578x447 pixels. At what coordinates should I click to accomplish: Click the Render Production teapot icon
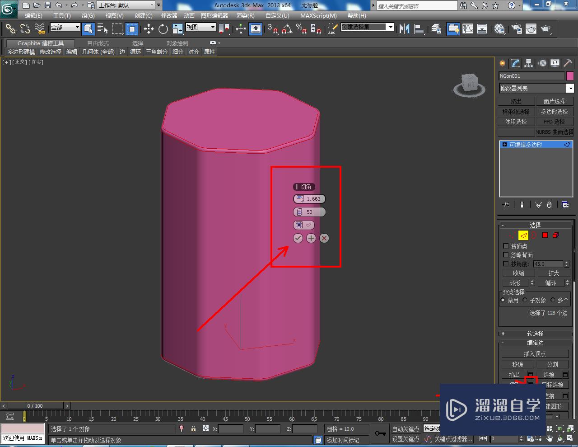click(546, 29)
